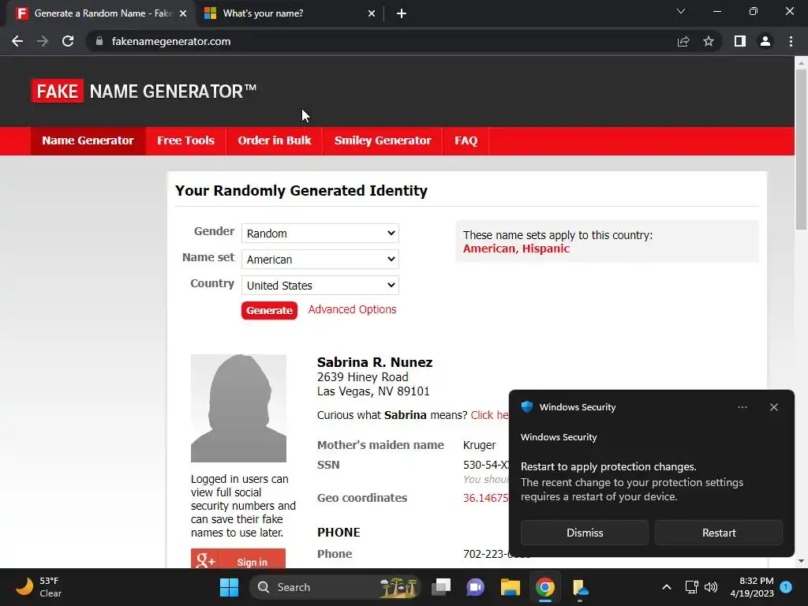Switch to What's your name? tab
The image size is (808, 606).
point(290,13)
